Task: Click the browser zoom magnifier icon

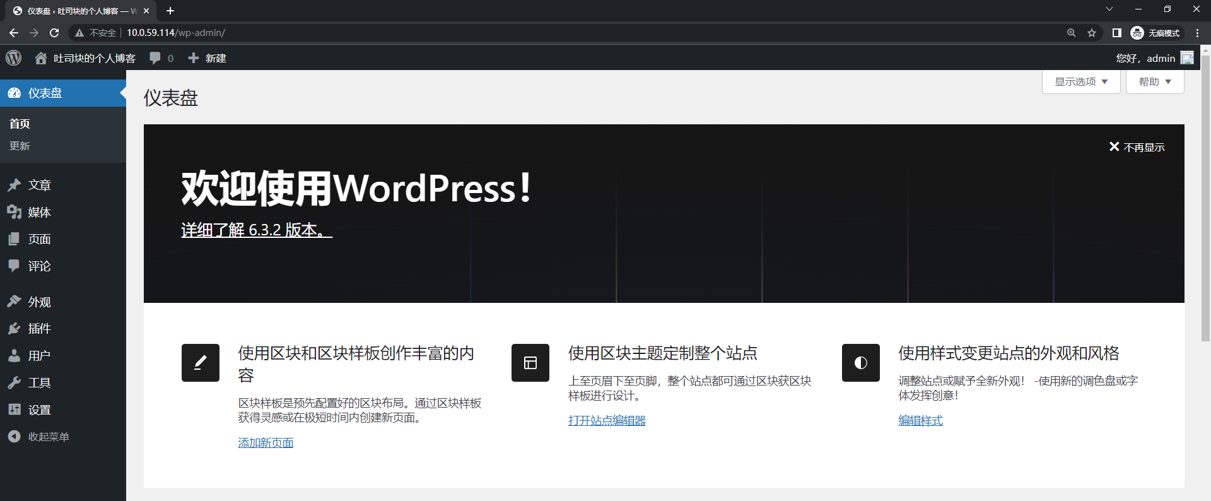Action: click(1071, 33)
